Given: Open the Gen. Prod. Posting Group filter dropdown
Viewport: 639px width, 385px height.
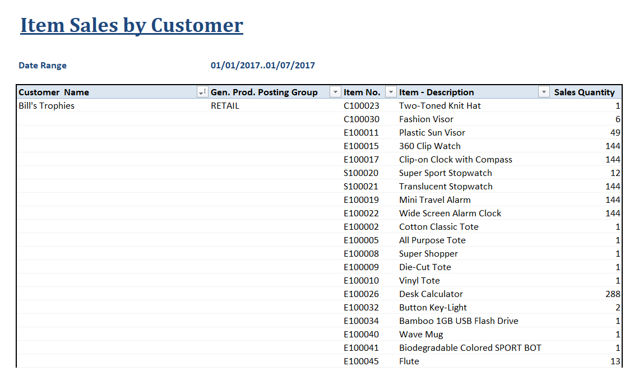Looking at the screenshot, I should 335,92.
